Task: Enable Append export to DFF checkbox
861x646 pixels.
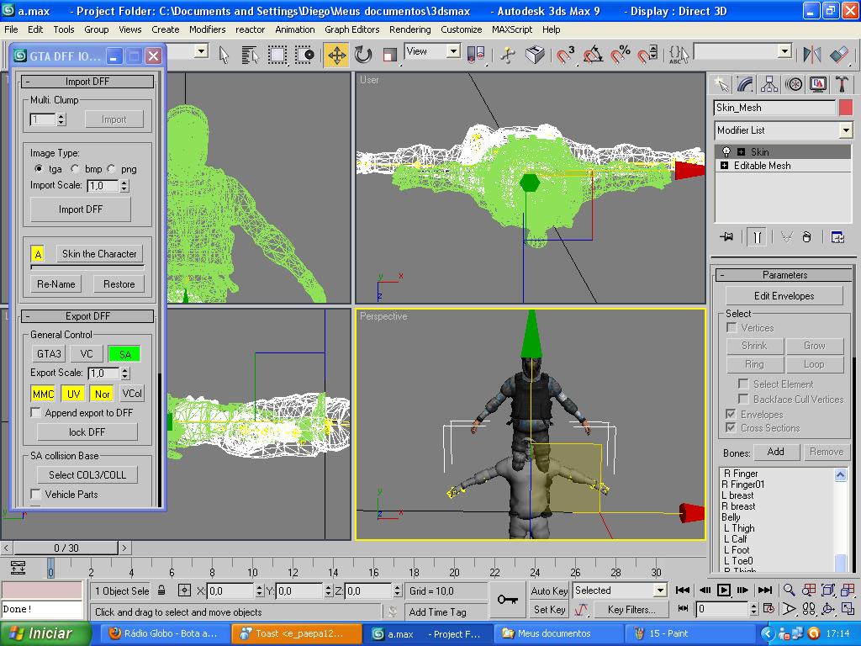Action: (x=35, y=412)
